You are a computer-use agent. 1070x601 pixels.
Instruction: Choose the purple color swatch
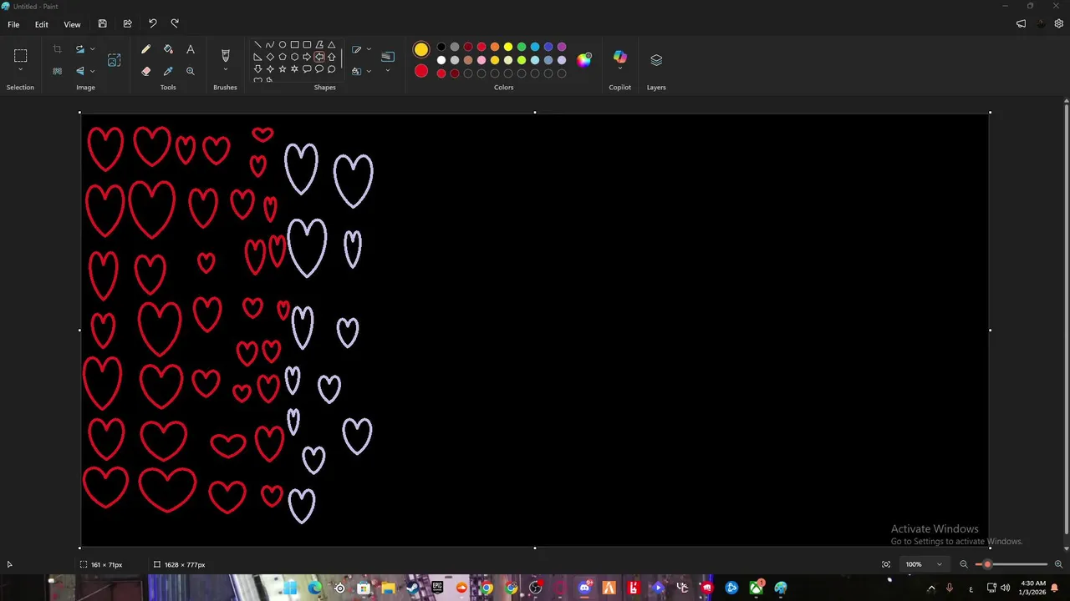[x=562, y=47]
